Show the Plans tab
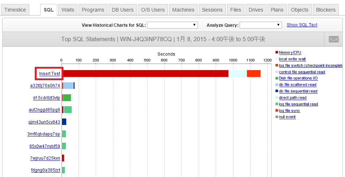 [x=277, y=10]
